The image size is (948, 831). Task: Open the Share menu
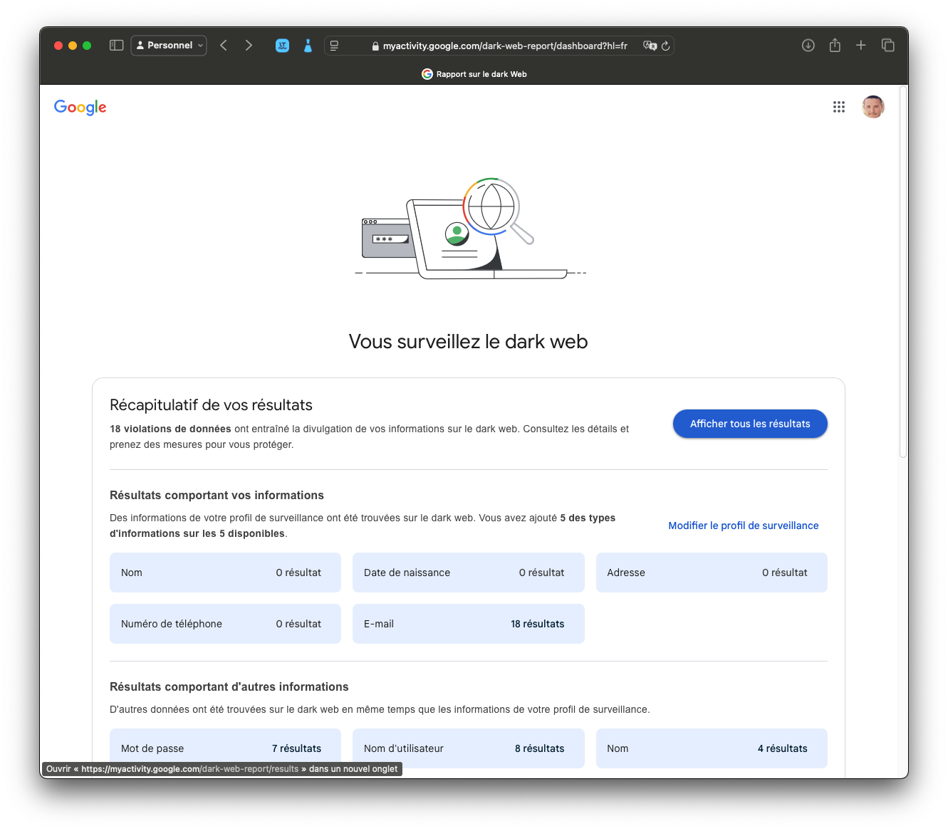pyautogui.click(x=835, y=46)
